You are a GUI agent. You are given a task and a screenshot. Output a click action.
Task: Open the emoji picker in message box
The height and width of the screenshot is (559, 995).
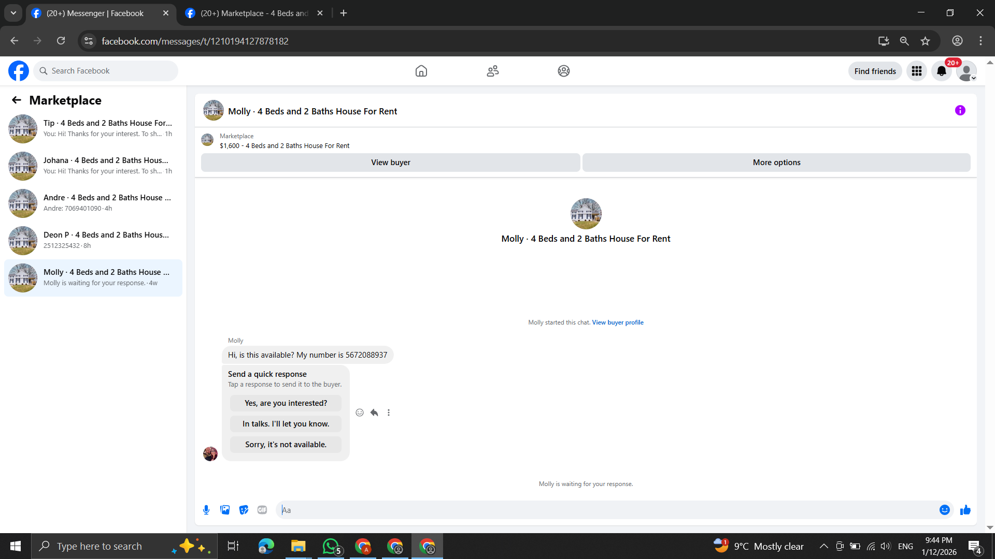point(944,510)
